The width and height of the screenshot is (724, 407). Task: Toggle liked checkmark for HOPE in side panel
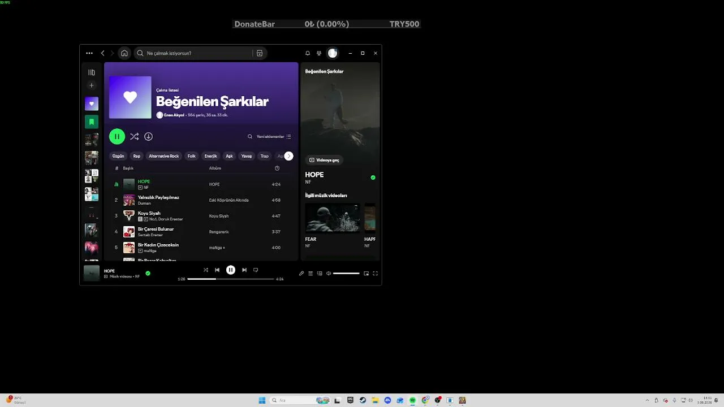pyautogui.click(x=373, y=177)
